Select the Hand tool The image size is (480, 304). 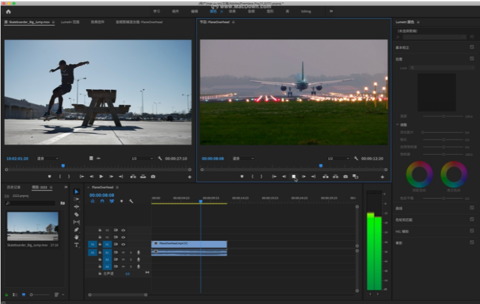[77, 237]
